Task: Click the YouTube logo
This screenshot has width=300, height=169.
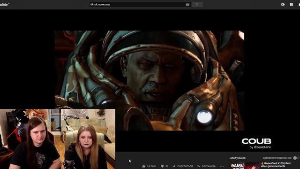Action: point(4,4)
